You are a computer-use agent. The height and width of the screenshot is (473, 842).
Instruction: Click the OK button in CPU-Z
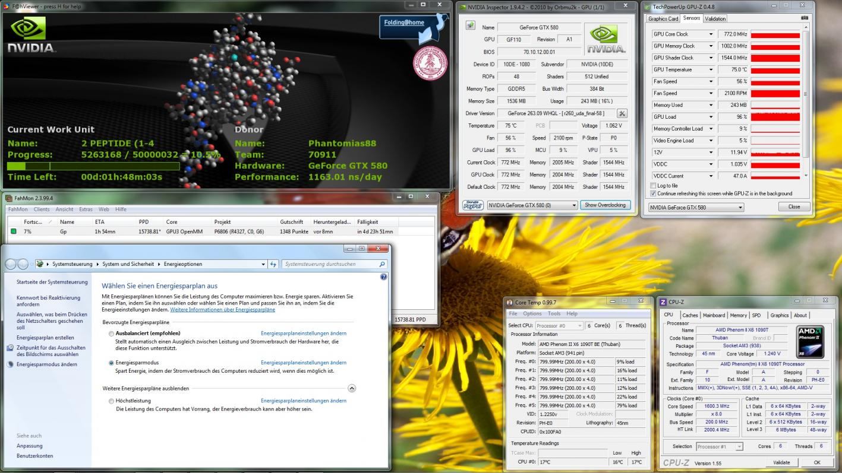click(x=817, y=462)
